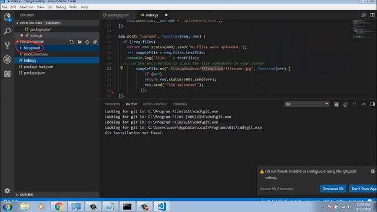The height and width of the screenshot is (212, 377).
Task: Click unsaved dot on index.js tab
Action: (166, 15)
